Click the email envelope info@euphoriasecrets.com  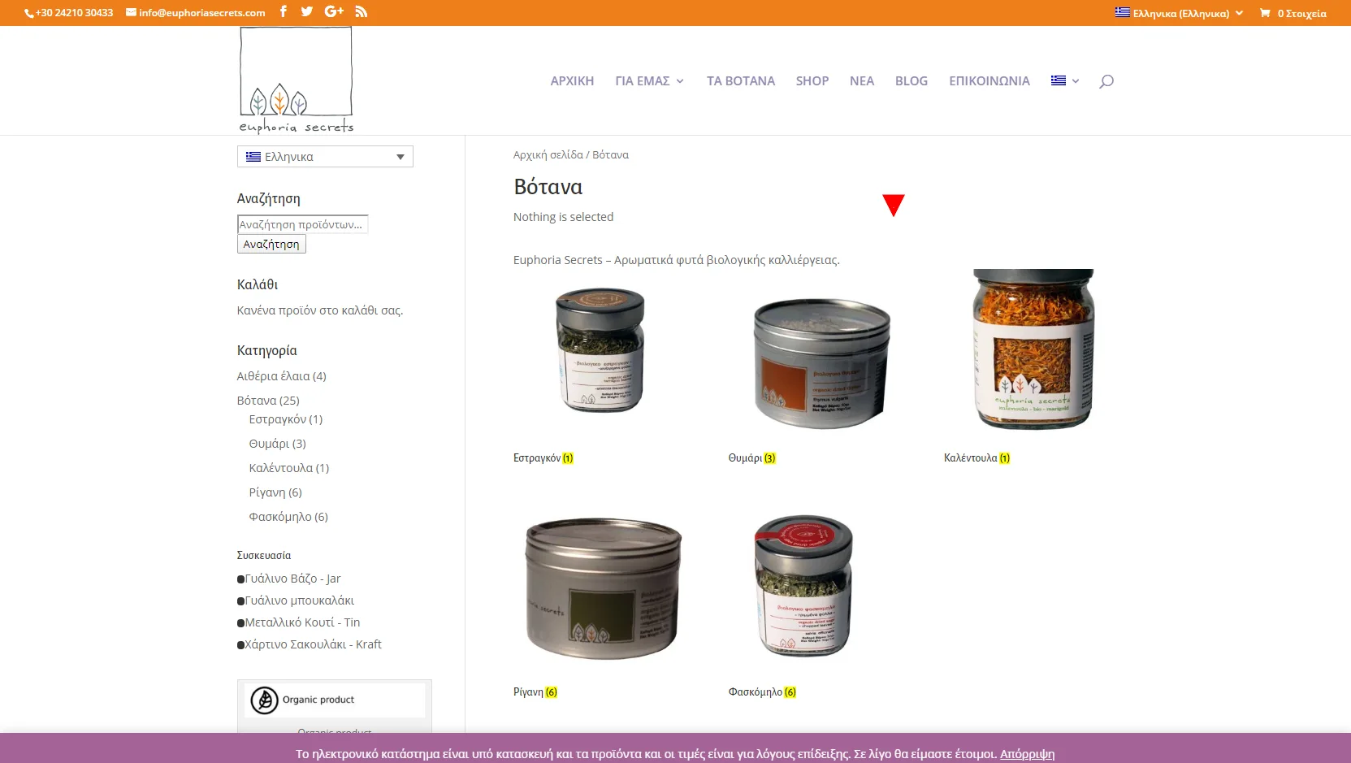tap(196, 12)
